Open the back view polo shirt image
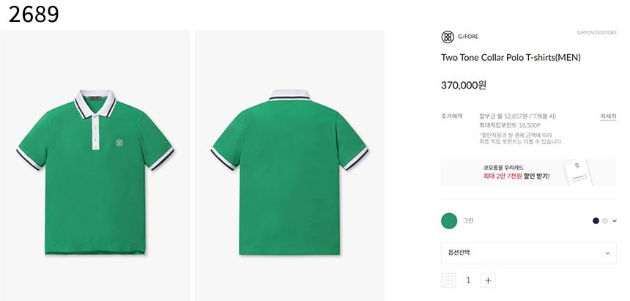The width and height of the screenshot is (630, 301). coord(289,166)
